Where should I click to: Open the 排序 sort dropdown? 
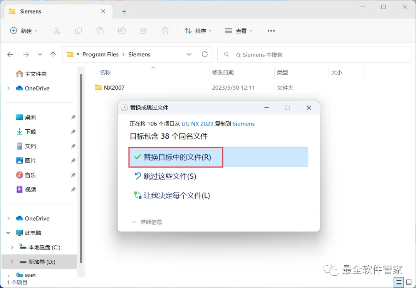tap(198, 31)
